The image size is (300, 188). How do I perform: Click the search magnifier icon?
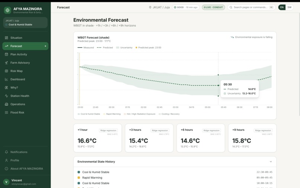231,7
